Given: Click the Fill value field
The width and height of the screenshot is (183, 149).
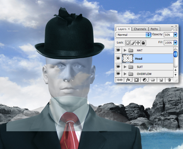Looking at the screenshot, I should (x=169, y=43).
